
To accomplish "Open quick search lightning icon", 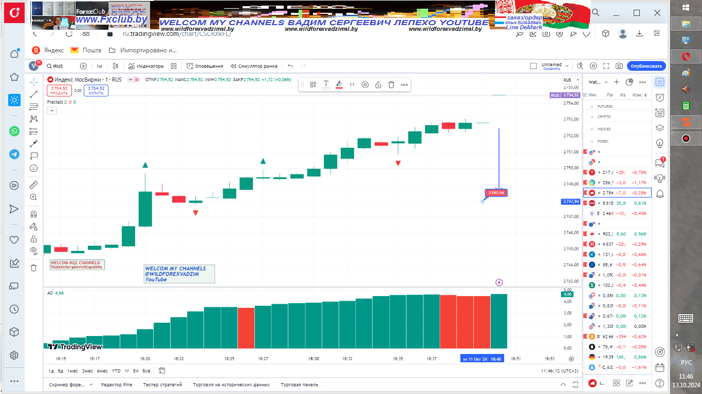I will [580, 66].
